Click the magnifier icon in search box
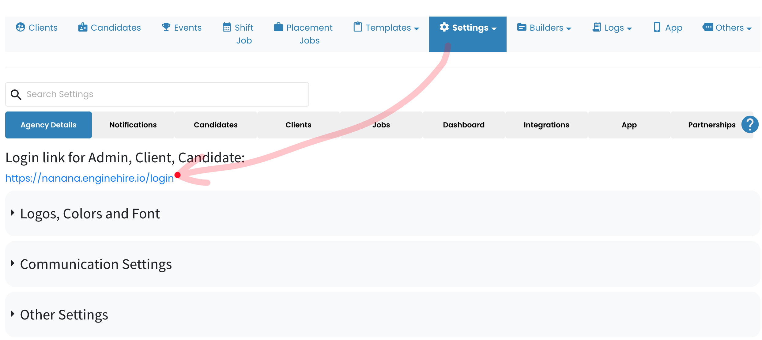 point(16,95)
